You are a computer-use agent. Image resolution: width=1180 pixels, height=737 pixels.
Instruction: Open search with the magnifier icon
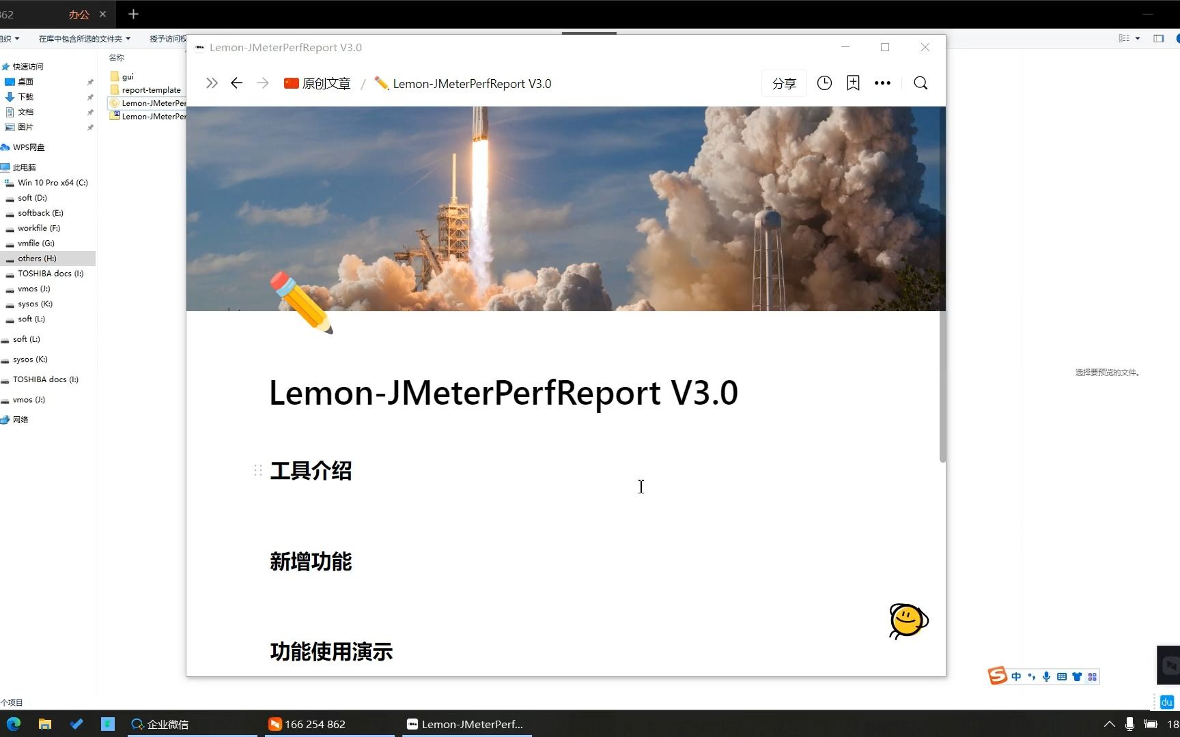921,83
